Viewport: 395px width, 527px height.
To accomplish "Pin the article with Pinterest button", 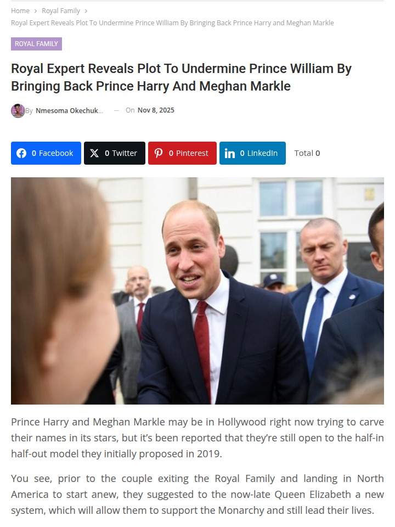I will (182, 153).
